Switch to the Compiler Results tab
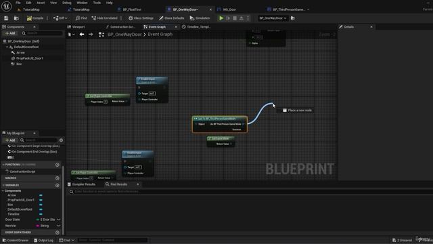 [x=81, y=184]
